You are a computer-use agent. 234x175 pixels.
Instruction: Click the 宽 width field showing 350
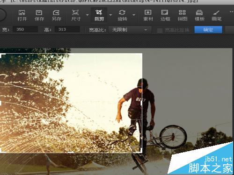point(25,29)
